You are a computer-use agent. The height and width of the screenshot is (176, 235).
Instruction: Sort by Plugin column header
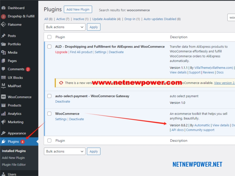(60, 37)
